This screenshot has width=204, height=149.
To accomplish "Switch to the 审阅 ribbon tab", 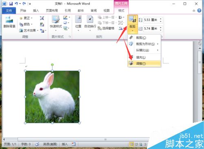I will [93, 11].
